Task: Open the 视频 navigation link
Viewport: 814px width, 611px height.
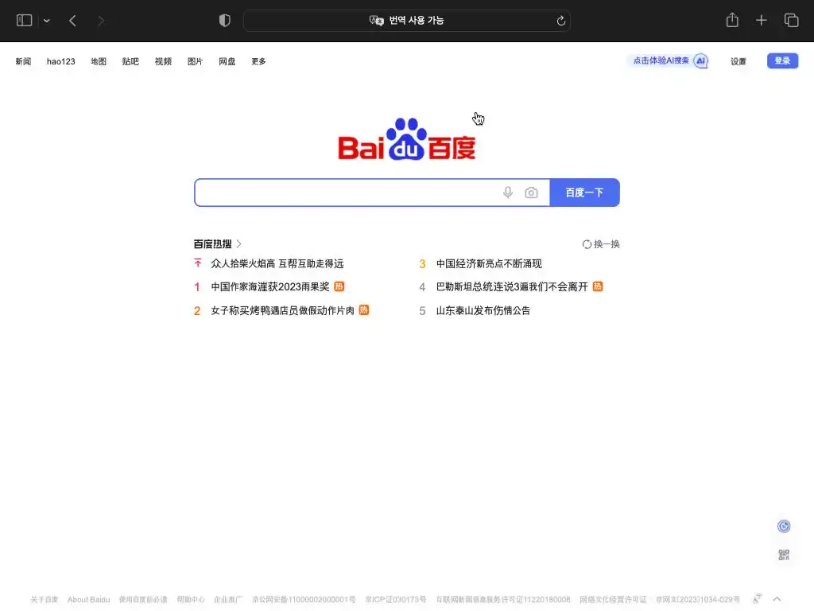Action: coord(163,61)
